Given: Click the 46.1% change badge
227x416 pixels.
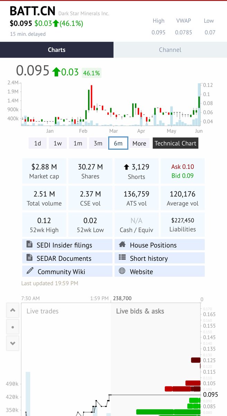Looking at the screenshot, I should (91, 73).
